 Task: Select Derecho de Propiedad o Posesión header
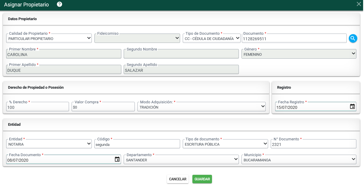[x=36, y=88]
